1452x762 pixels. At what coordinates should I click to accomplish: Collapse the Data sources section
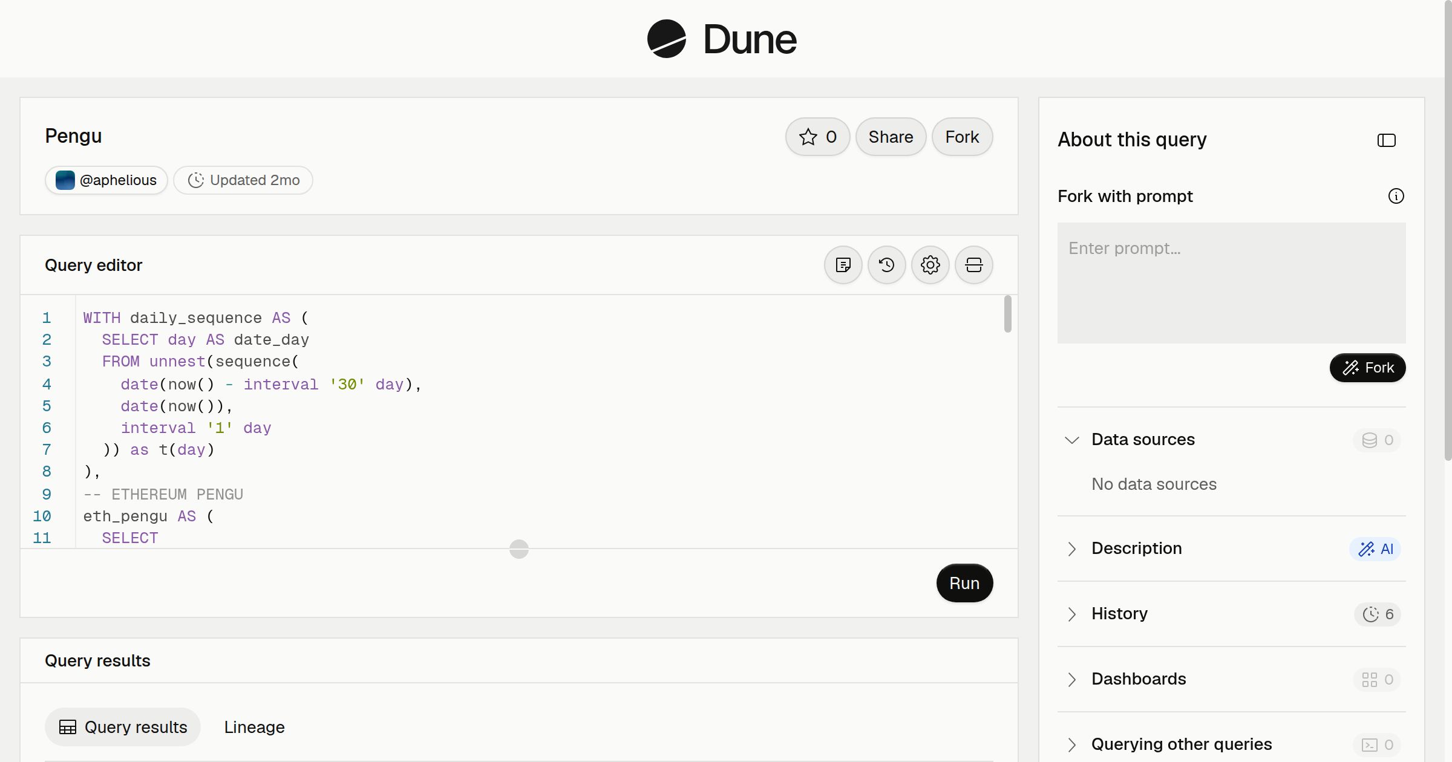click(1072, 440)
